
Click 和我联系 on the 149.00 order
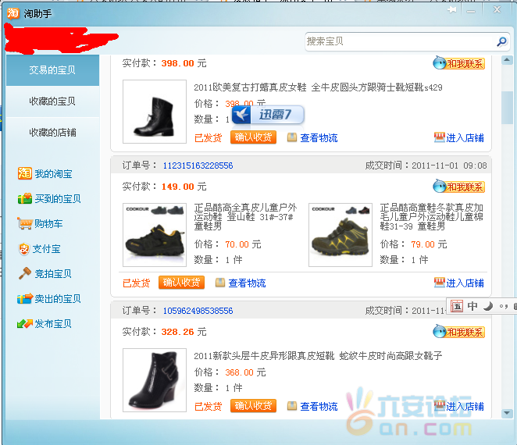coord(460,187)
